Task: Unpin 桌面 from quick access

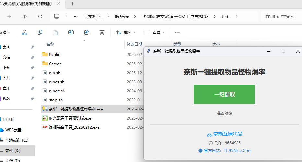Action: pyautogui.click(x=32, y=47)
